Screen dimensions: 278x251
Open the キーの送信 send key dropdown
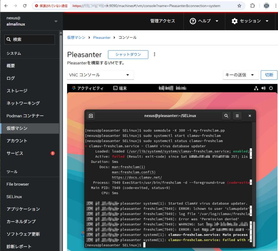[x=241, y=75]
